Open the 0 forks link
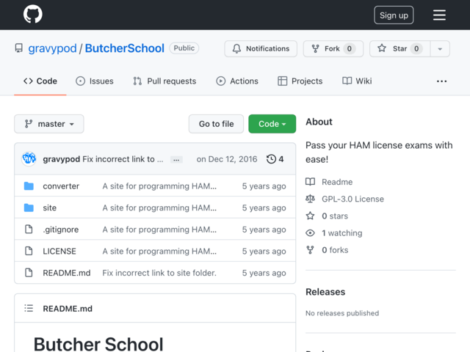The image size is (470, 352). (x=335, y=250)
